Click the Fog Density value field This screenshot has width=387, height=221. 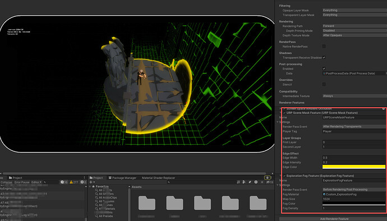point(354,209)
